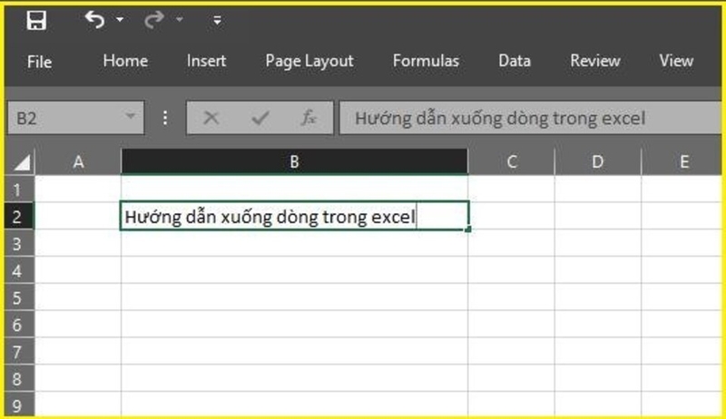Select row 6 header

pos(19,324)
